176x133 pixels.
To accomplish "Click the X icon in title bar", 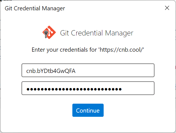I will (167, 8).
